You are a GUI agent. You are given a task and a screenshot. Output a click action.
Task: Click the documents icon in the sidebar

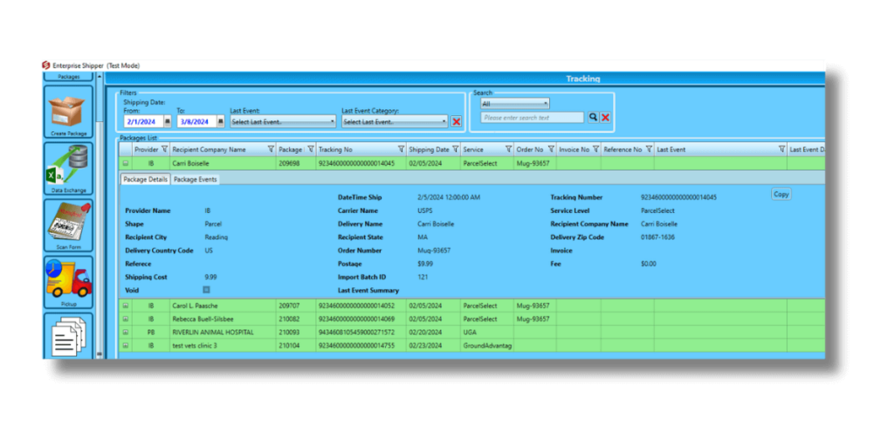pyautogui.click(x=68, y=336)
